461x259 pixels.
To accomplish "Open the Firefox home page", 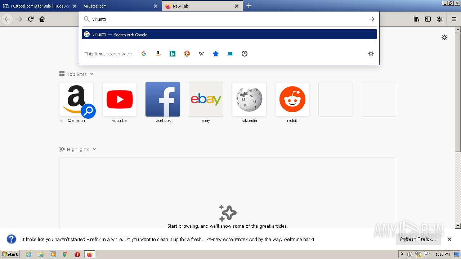I will [x=42, y=19].
